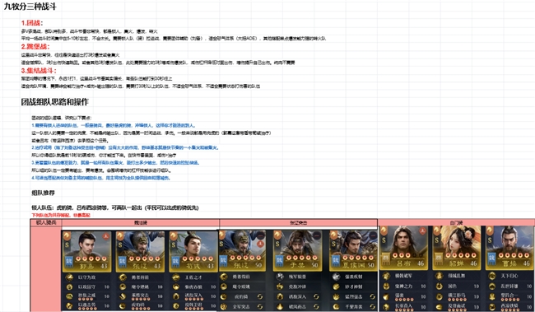Select the 貂蝉 hero card portrait
535x312 pixels.
457,248
